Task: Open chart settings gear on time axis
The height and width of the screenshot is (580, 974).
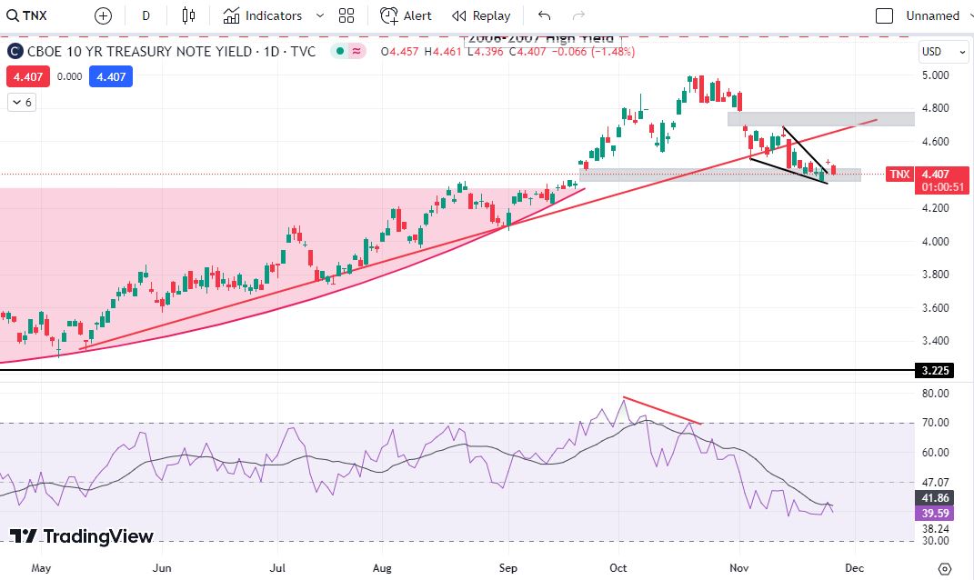Action: point(945,568)
